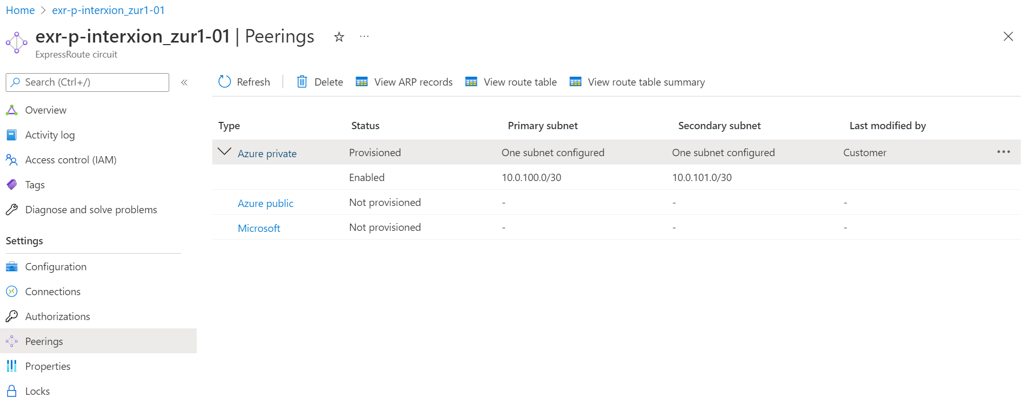This screenshot has width=1025, height=402.
Task: Open Access control (IAM) menu item
Action: pyautogui.click(x=71, y=160)
